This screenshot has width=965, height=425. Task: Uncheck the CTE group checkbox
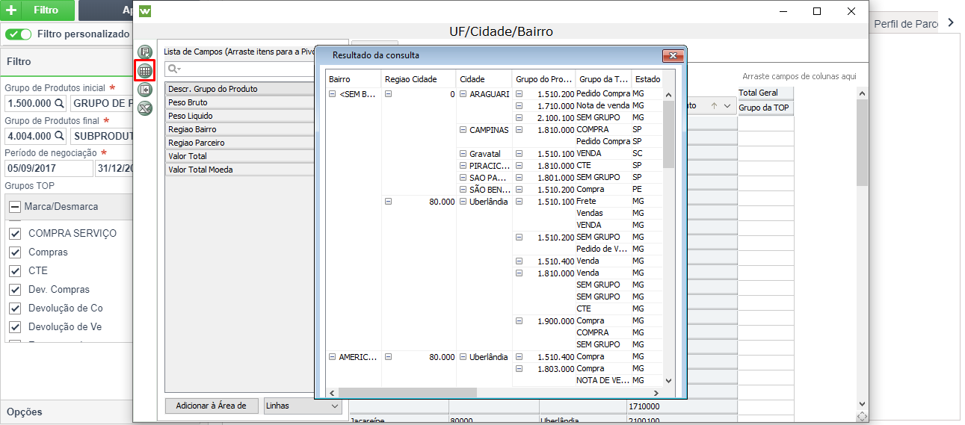pos(15,270)
